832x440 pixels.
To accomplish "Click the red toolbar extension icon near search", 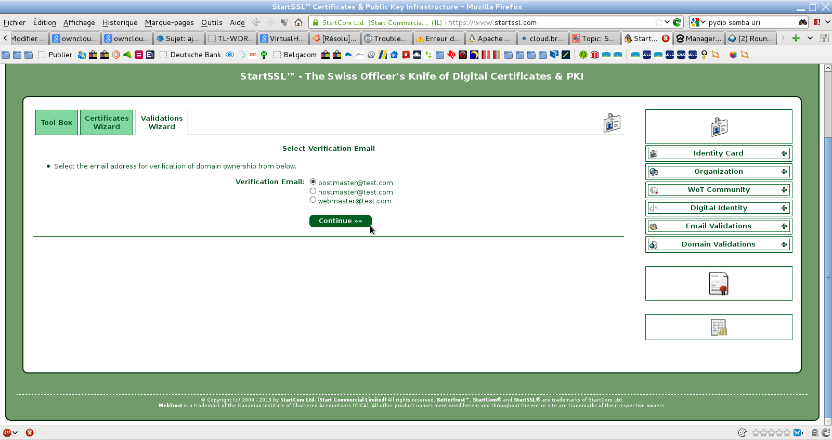I will [817, 22].
